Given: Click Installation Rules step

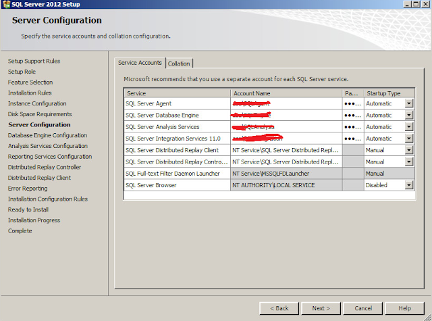Looking at the screenshot, I should 30,93.
